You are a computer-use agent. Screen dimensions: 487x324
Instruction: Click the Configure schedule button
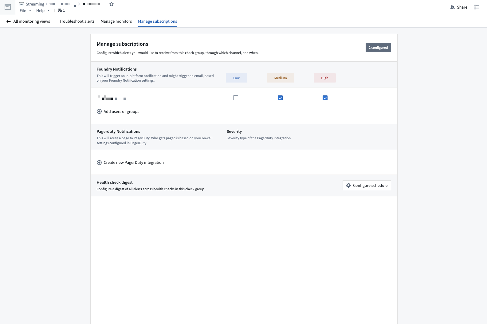click(x=367, y=185)
